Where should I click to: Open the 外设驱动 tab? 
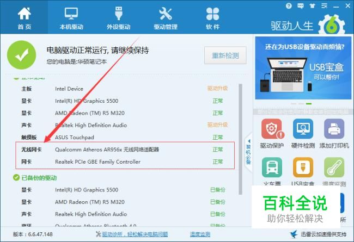(x=119, y=18)
